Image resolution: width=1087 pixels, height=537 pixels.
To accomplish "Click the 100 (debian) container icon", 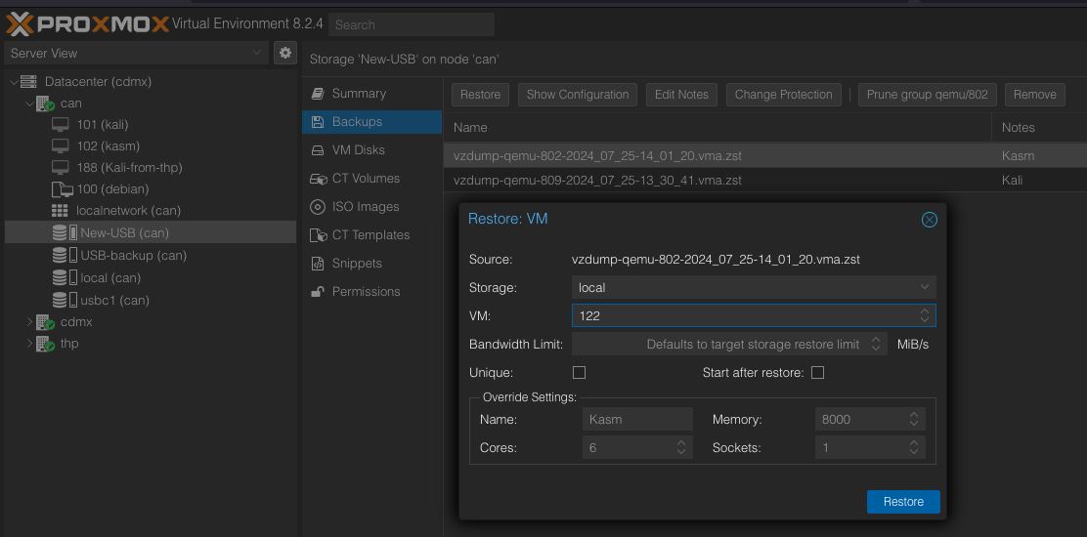I will tap(61, 189).
